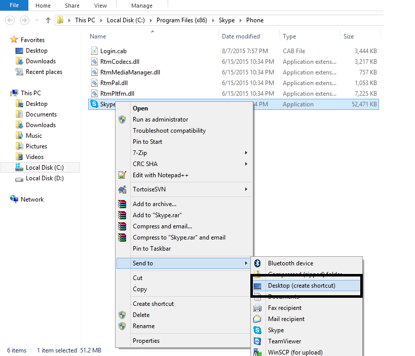Click the breadcrumb arrow after Skype
This screenshot has width=415, height=356.
[x=241, y=20]
